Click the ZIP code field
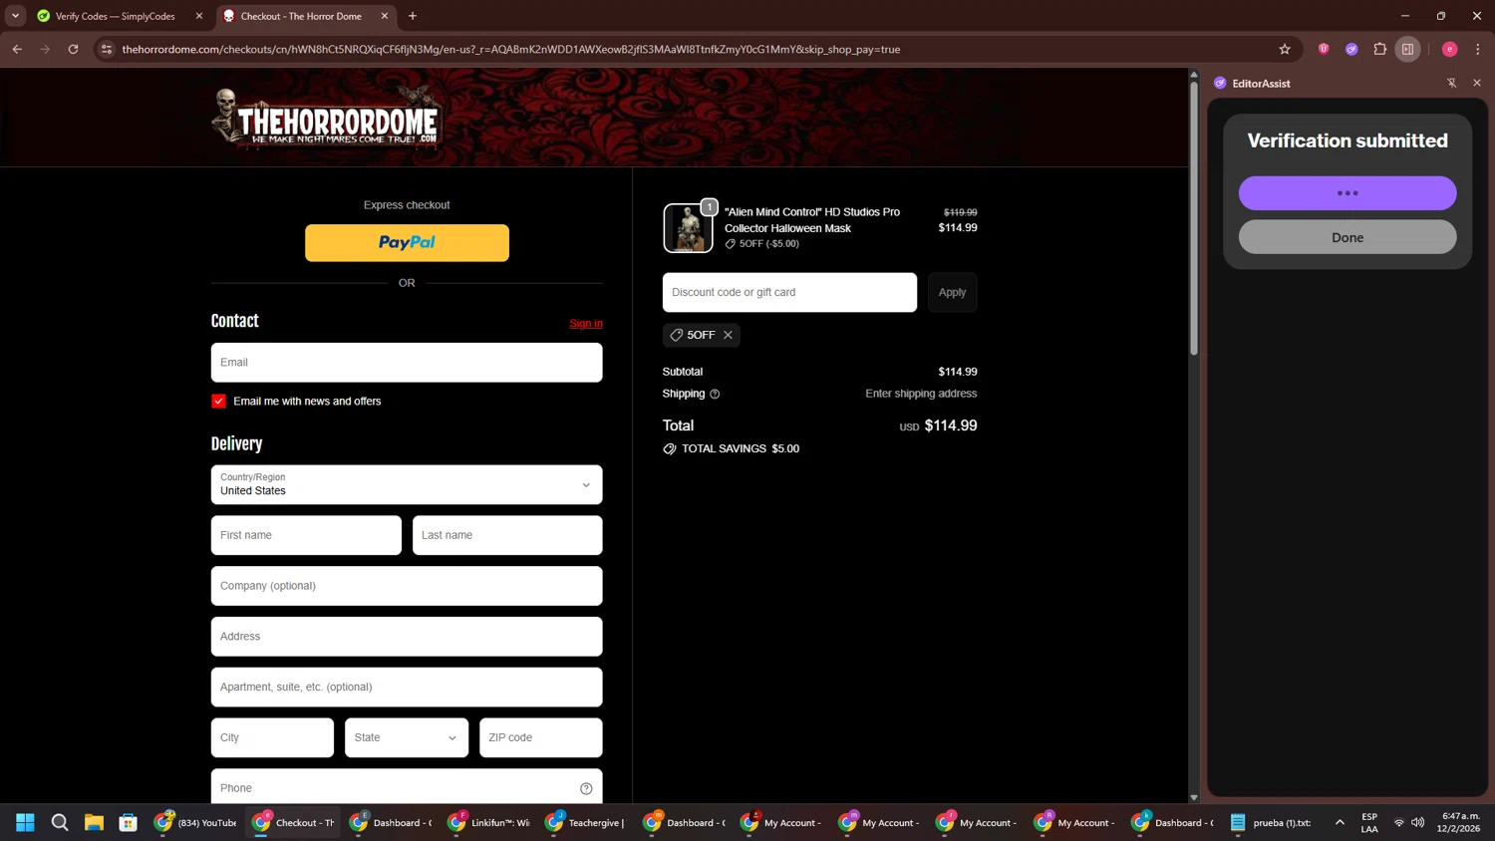The width and height of the screenshot is (1495, 841). point(541,737)
